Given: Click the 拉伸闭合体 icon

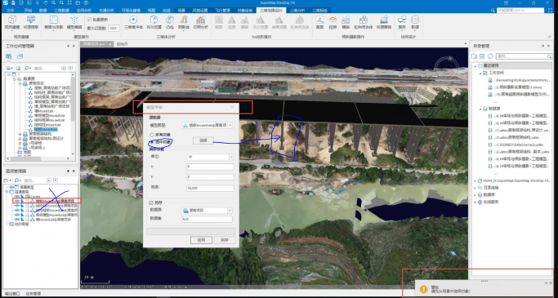Looking at the screenshot, I should 363,22.
